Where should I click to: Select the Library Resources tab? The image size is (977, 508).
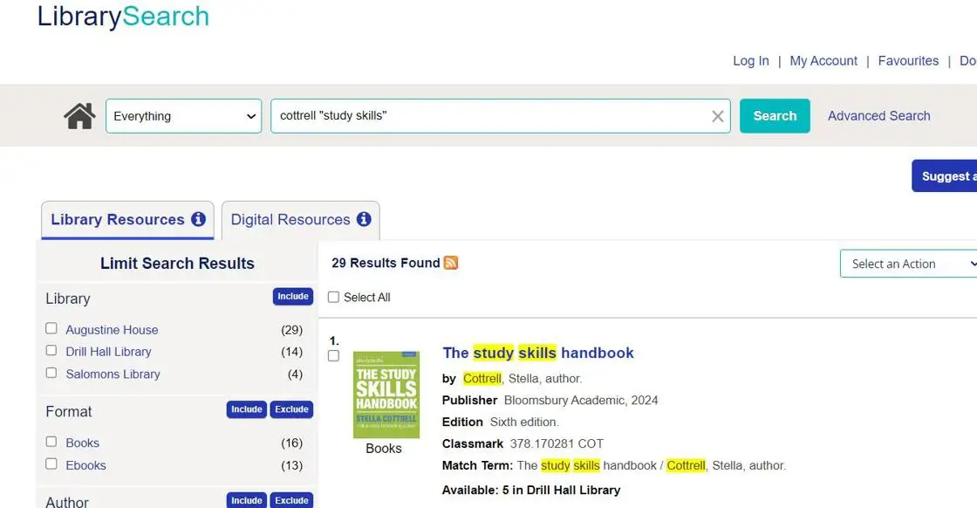click(117, 220)
